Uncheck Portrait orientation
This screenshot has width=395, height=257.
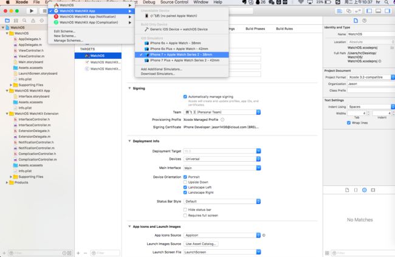point(185,177)
